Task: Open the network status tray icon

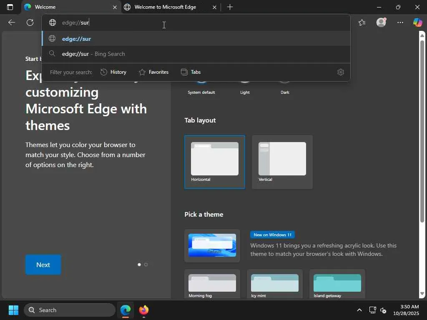Action: [x=372, y=310]
